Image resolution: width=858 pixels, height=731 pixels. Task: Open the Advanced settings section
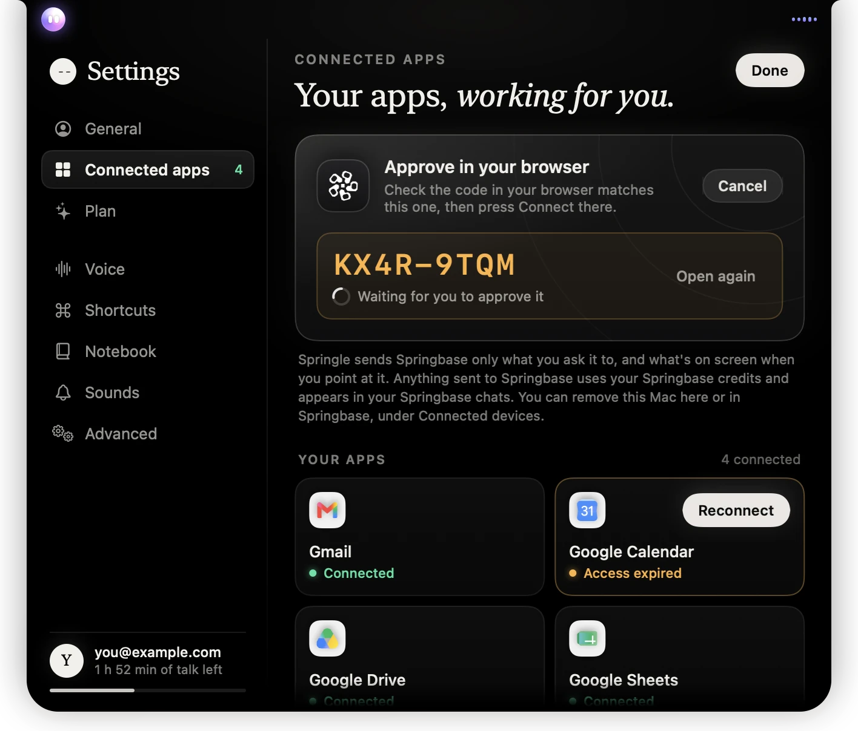tap(148, 433)
